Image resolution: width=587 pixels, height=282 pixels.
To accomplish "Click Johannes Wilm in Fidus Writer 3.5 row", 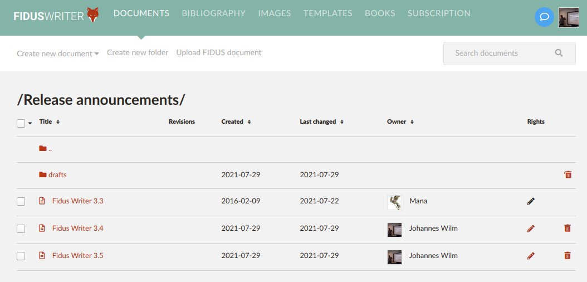I will pyautogui.click(x=433, y=255).
